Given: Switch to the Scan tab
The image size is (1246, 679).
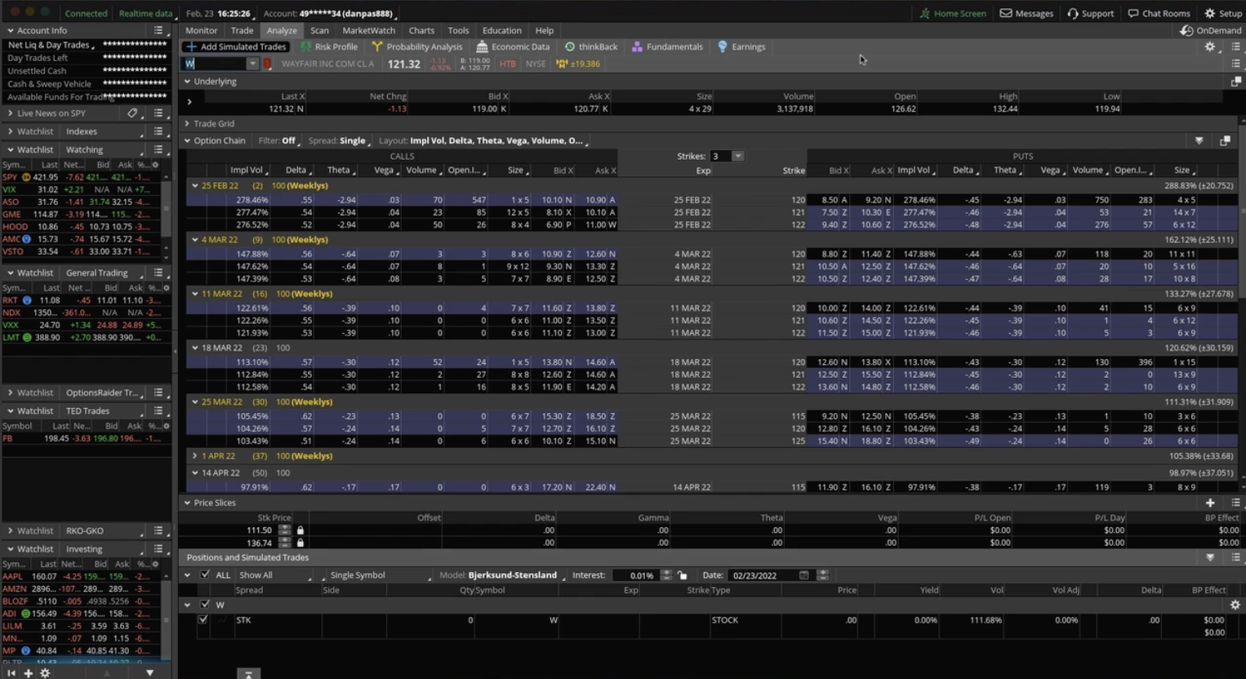Looking at the screenshot, I should 319,30.
